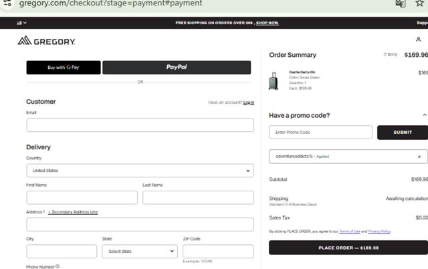Click the Phone Number info icon
This screenshot has height=269, width=428.
(58, 266)
